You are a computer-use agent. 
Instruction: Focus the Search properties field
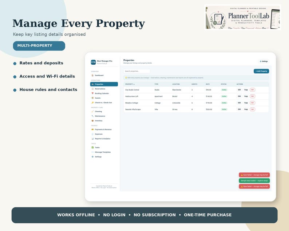[136, 71]
